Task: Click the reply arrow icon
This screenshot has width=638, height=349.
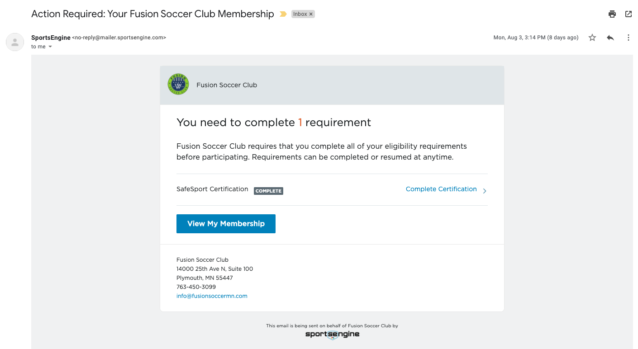Action: click(610, 38)
